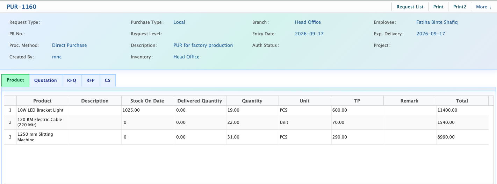Click the Total column header
This screenshot has width=497, height=184.
pyautogui.click(x=462, y=101)
